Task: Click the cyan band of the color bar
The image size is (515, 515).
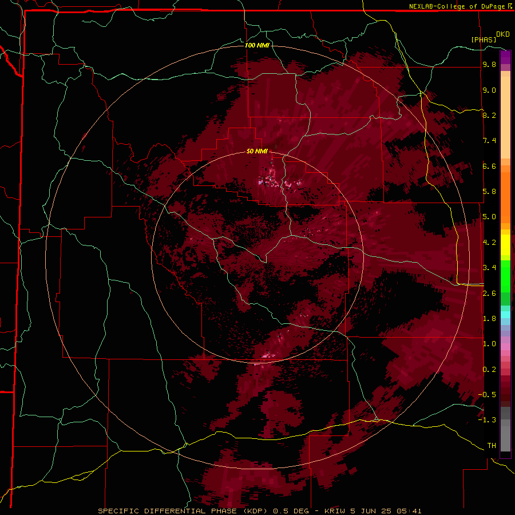Action: (505, 315)
